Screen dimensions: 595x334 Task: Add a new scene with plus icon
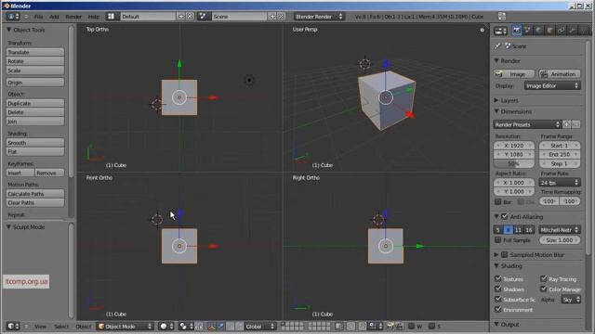tap(272, 17)
